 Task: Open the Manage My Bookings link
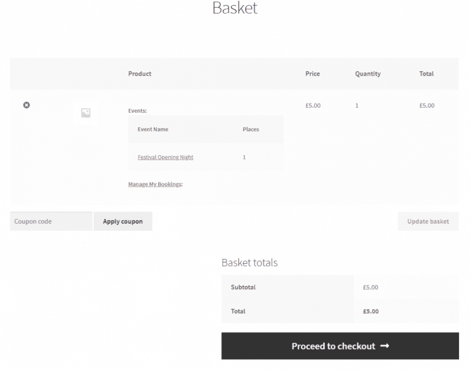[x=154, y=185]
